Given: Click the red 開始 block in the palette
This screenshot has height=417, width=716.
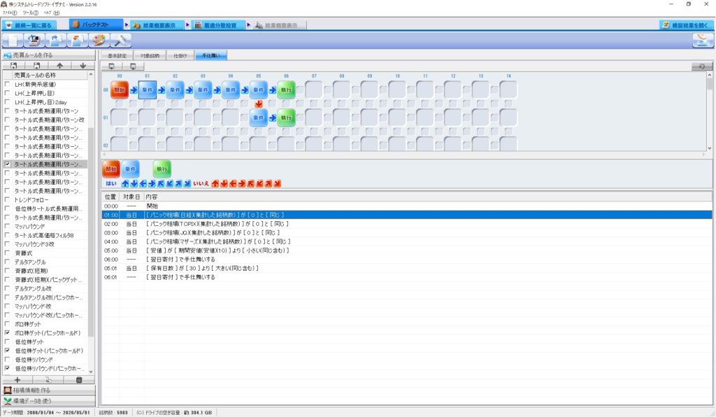Looking at the screenshot, I should pyautogui.click(x=111, y=169).
